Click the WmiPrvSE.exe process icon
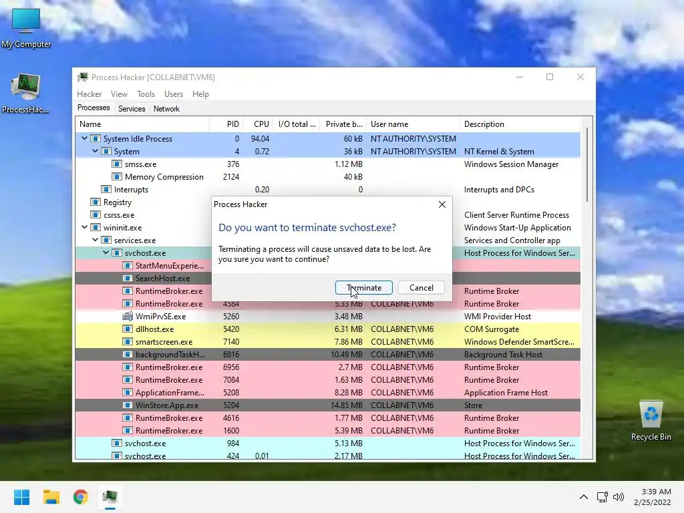 pyautogui.click(x=128, y=316)
